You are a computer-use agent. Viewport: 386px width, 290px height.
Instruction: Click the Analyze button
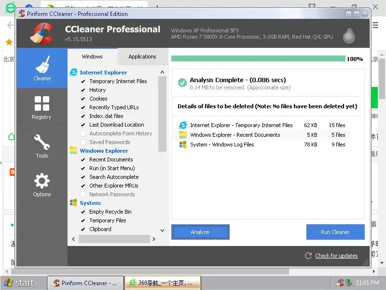pos(200,232)
